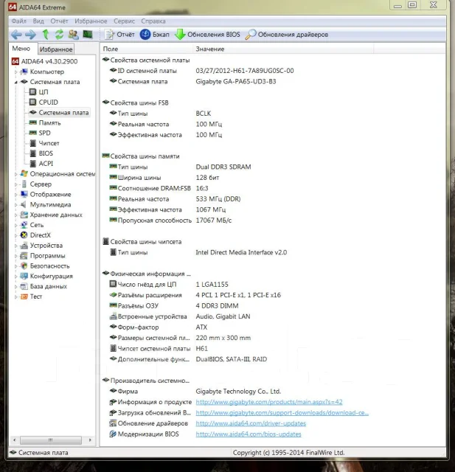Click the Сервер tower icon
This screenshot has height=472, width=455.
(x=24, y=184)
